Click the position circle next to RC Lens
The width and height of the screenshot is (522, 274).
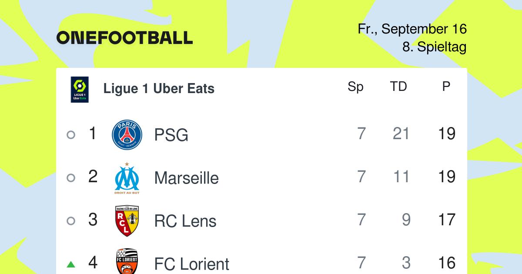pyautogui.click(x=71, y=221)
